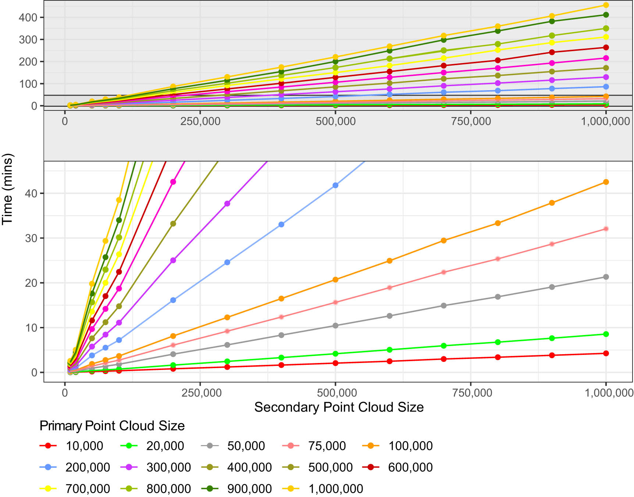This screenshot has height=497, width=634.
Task: Click the 'Secondary Point Cloud Size' axis title
Action: (339, 407)
